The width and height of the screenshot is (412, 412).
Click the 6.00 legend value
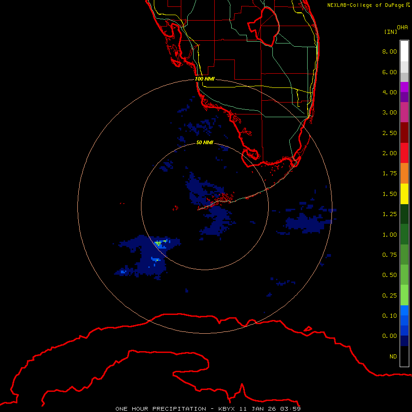pos(390,72)
